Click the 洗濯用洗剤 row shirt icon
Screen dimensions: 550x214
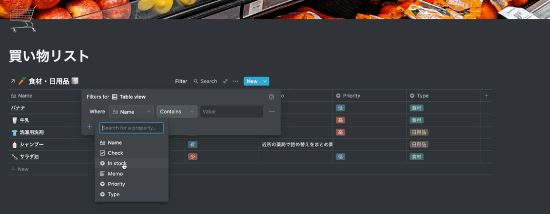(x=14, y=132)
